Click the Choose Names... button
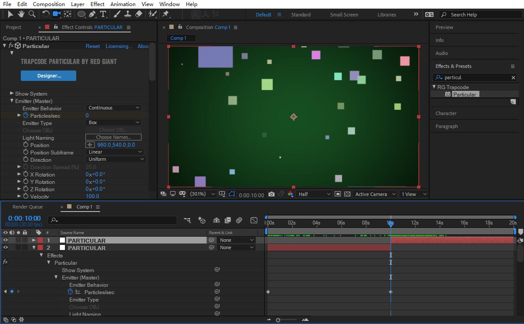The image size is (524, 324). click(x=113, y=137)
